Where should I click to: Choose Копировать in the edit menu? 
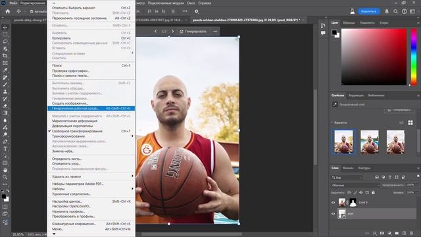(91, 38)
